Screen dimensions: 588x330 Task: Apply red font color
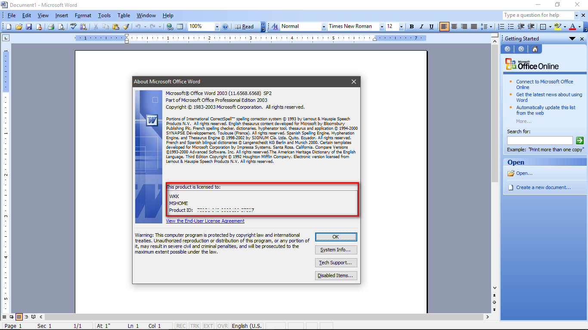[572, 27]
